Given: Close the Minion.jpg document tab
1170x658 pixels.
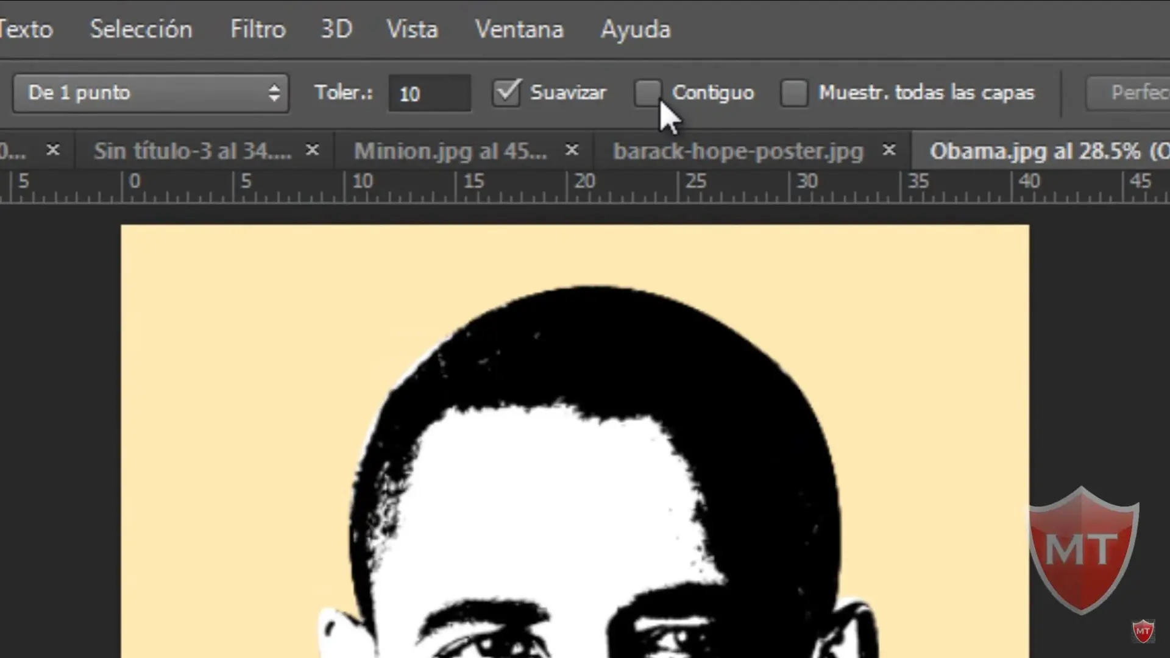Looking at the screenshot, I should [x=572, y=150].
